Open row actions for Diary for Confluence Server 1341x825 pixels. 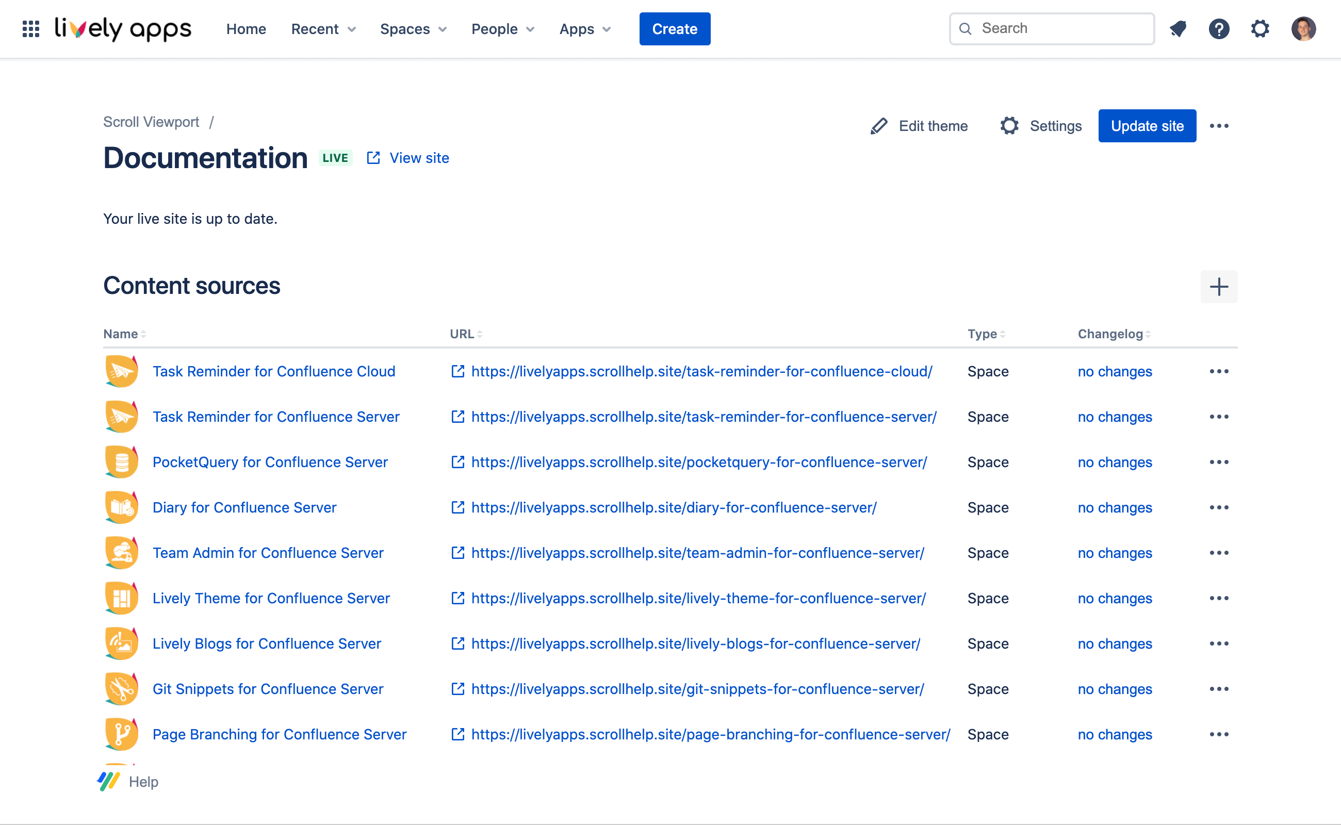pos(1219,507)
